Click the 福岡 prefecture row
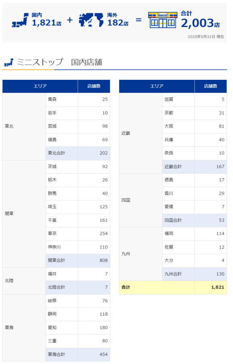233x364 pixels. pos(194,233)
